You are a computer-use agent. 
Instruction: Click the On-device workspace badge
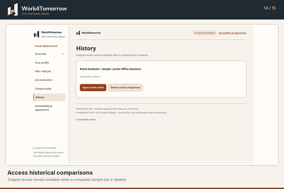205,33
